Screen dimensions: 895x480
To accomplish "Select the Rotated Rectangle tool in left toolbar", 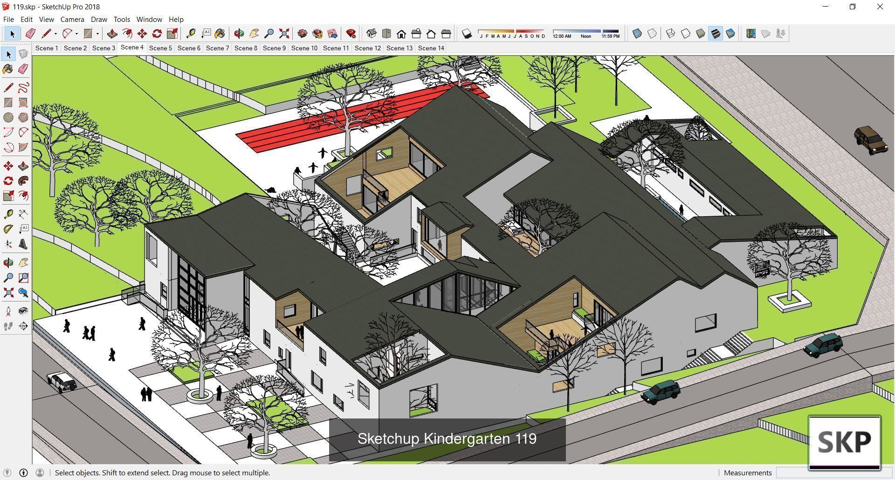I will pos(23,103).
